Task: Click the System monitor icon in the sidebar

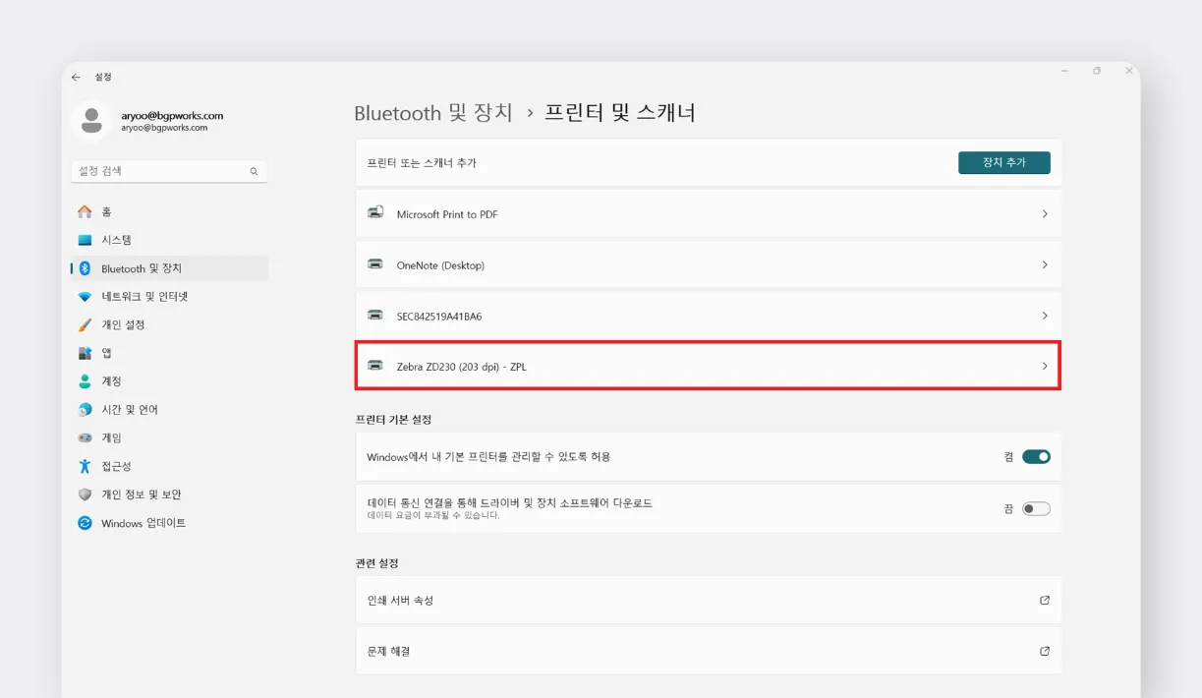Action: (85, 240)
